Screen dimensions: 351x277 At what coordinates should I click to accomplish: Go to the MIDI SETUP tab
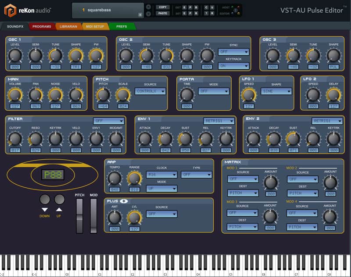pos(95,27)
